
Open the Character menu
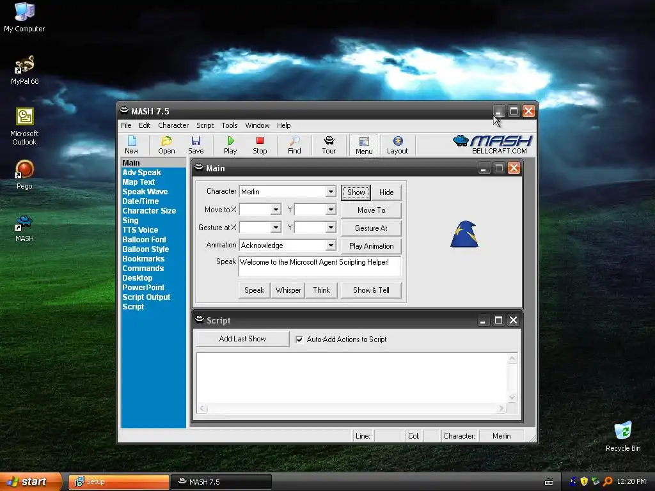point(173,125)
